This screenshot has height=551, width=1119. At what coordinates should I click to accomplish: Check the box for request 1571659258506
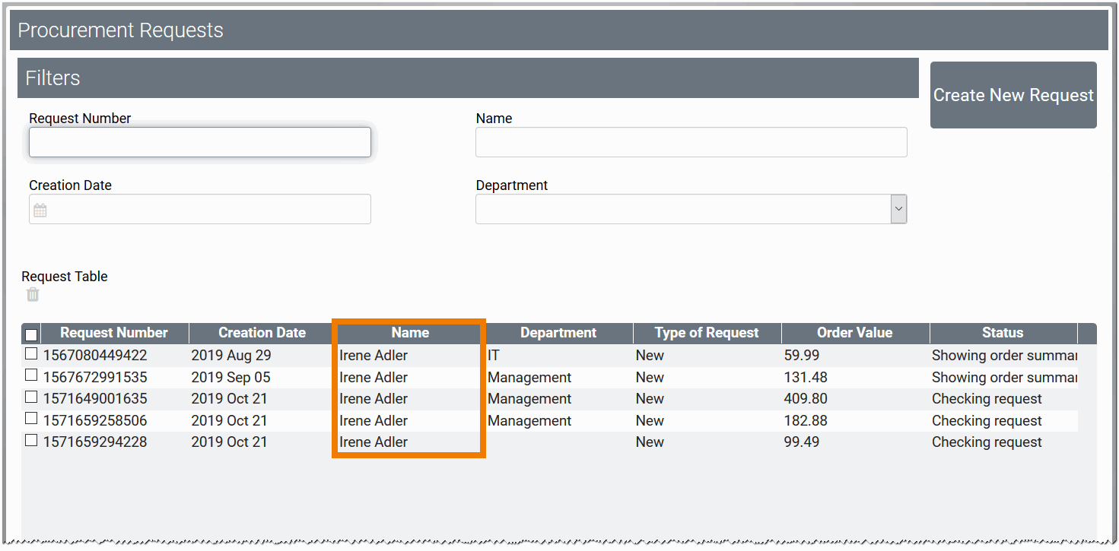[31, 419]
